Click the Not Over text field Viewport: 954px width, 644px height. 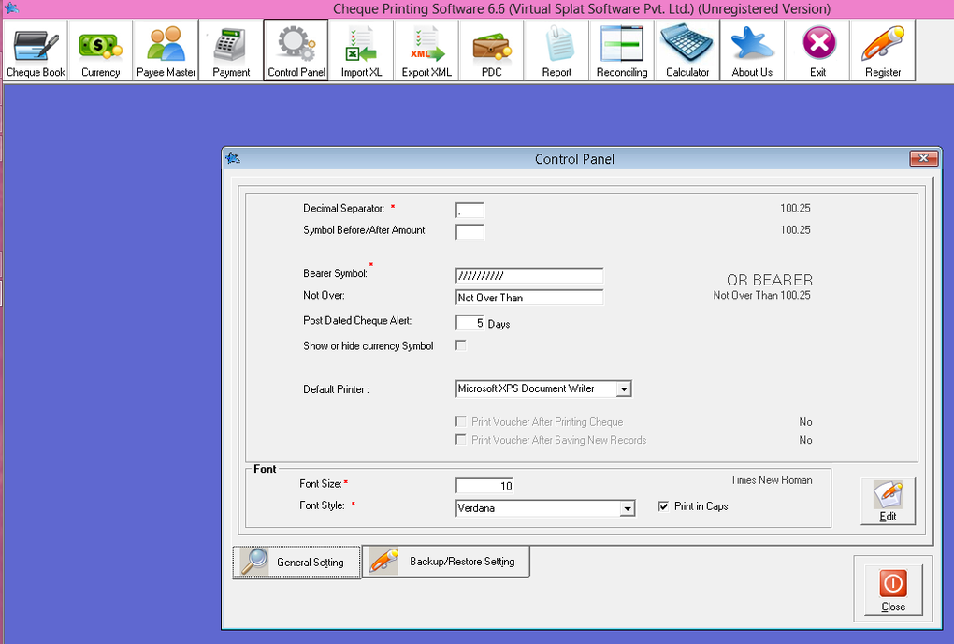pos(529,298)
